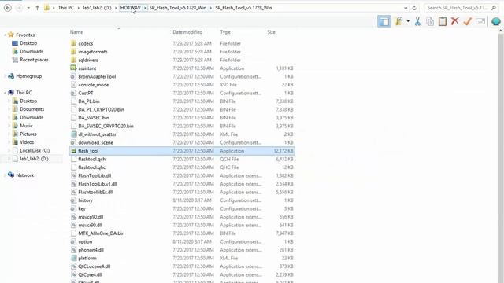The height and width of the screenshot is (283, 504).
Task: Select BromAdapterTool configuration file
Action: click(182, 76)
